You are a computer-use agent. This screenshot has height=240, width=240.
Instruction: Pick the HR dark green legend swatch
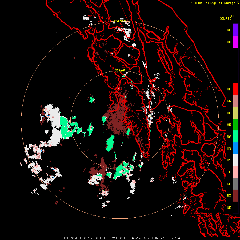point(235,125)
